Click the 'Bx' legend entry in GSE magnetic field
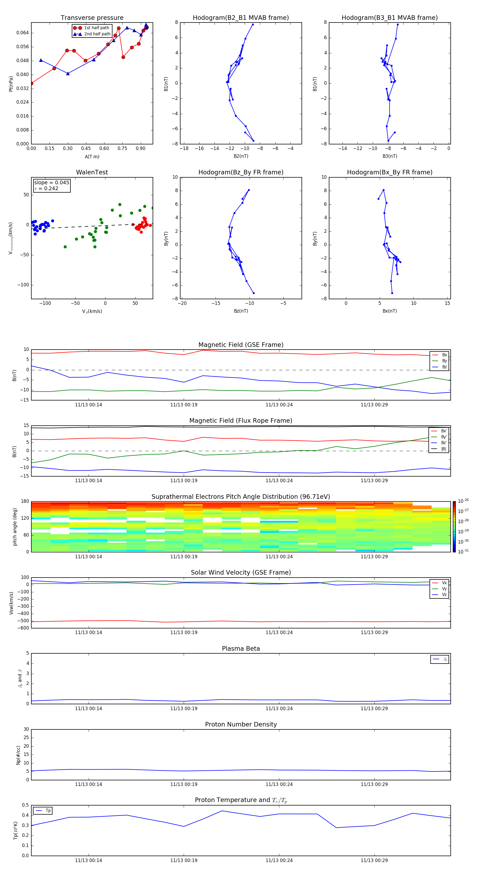 click(x=439, y=355)
